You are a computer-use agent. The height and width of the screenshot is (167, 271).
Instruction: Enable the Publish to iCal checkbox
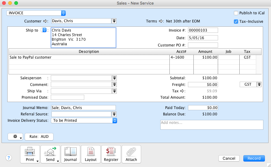(x=236, y=13)
